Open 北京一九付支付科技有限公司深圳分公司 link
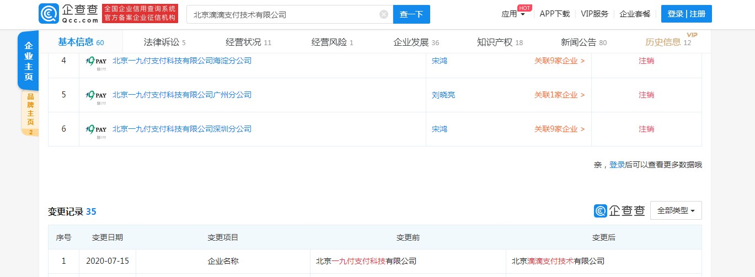This screenshot has width=755, height=277. [182, 129]
